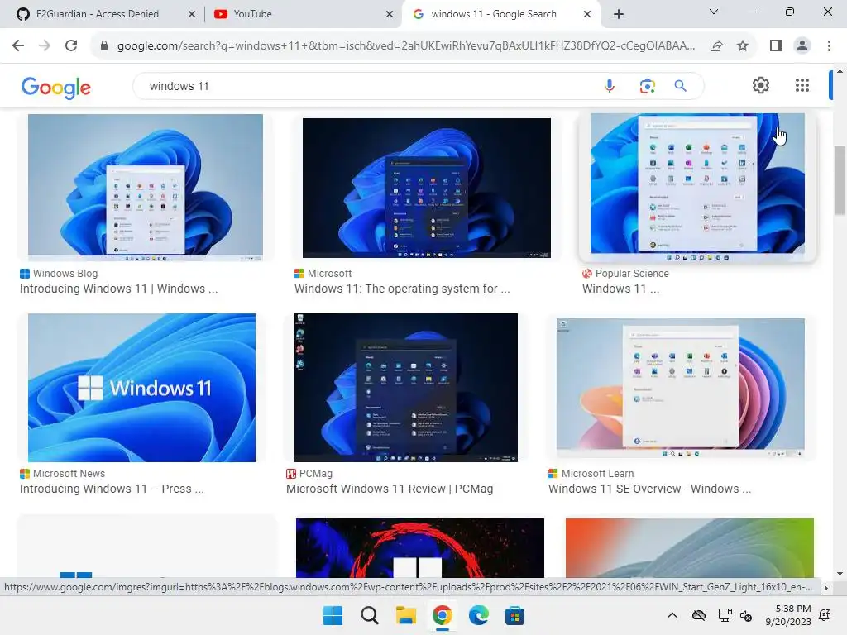Click the browser forward arrow
Viewport: 847px width, 635px height.
click(45, 45)
